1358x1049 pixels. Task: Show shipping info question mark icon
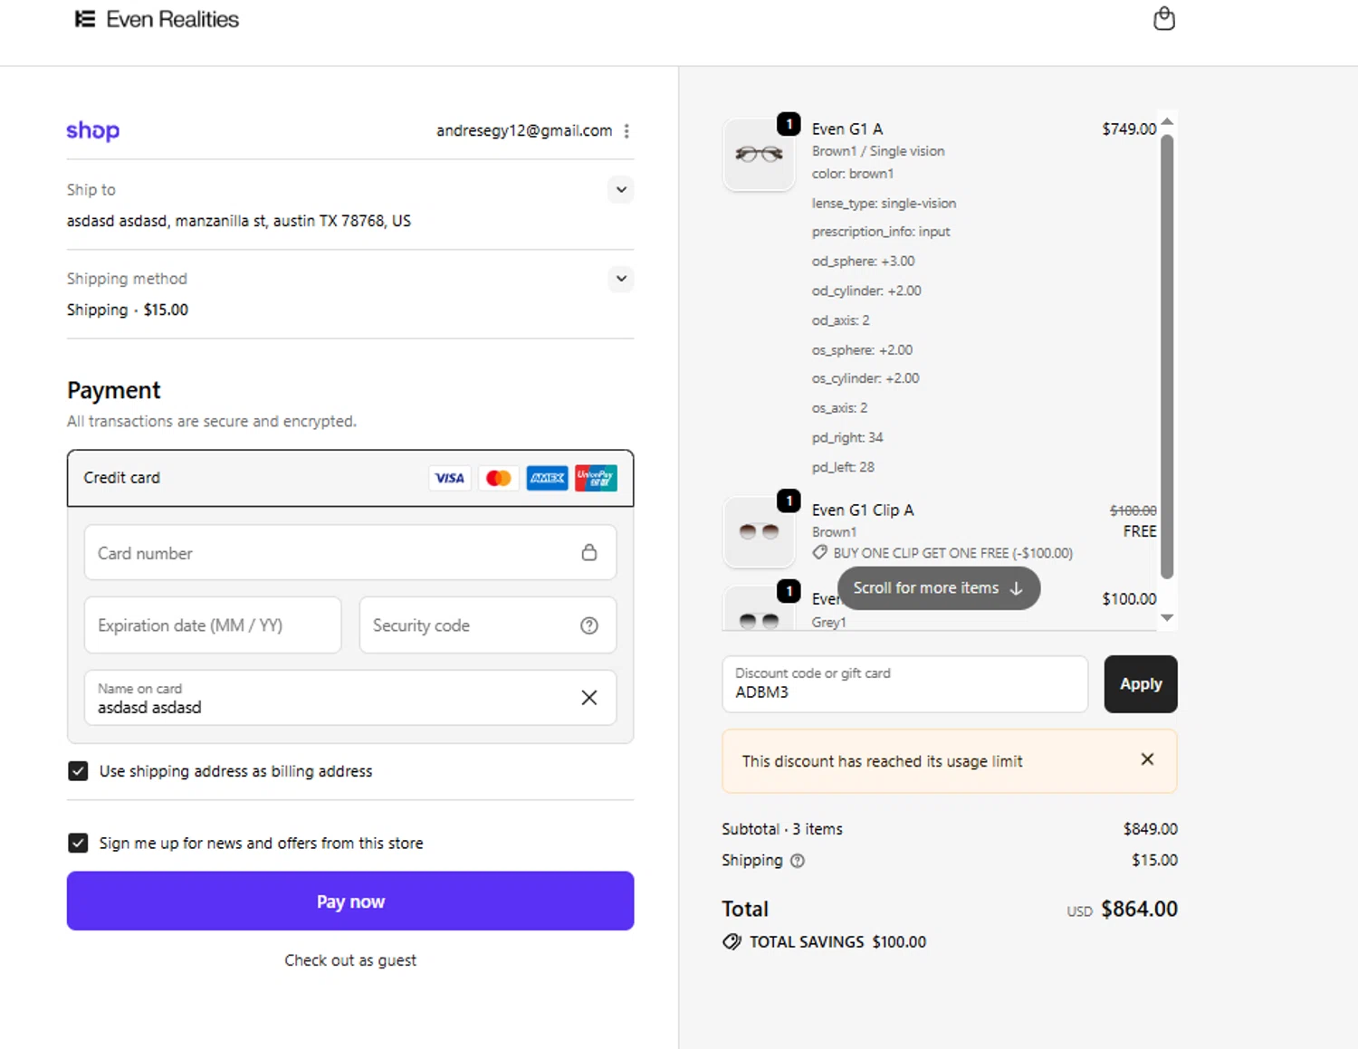click(798, 861)
